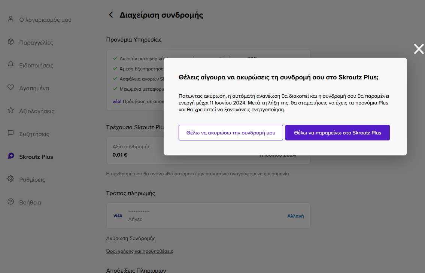Go to Αξιολογήσεις section

[x=37, y=111]
